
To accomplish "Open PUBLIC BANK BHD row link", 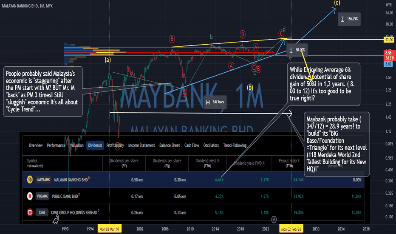I will point(65,196).
